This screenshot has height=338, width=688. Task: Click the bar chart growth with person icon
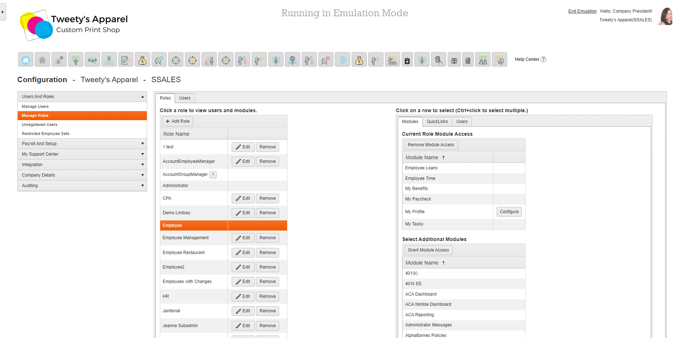click(x=209, y=59)
